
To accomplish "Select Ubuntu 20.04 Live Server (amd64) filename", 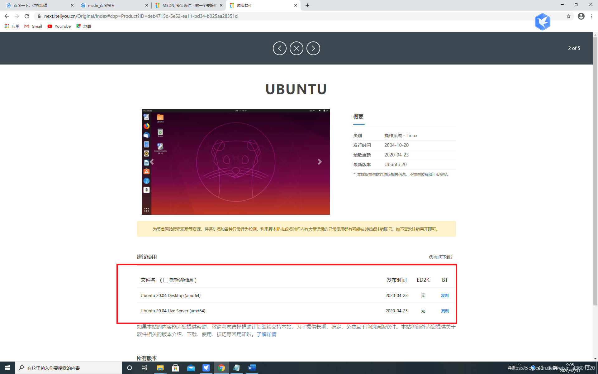I will [173, 311].
